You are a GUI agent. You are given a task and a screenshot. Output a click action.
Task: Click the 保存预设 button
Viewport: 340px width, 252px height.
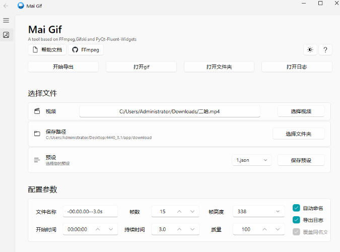301,160
